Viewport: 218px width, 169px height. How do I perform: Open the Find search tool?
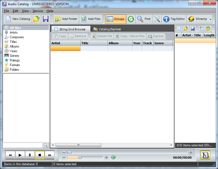tap(144, 19)
